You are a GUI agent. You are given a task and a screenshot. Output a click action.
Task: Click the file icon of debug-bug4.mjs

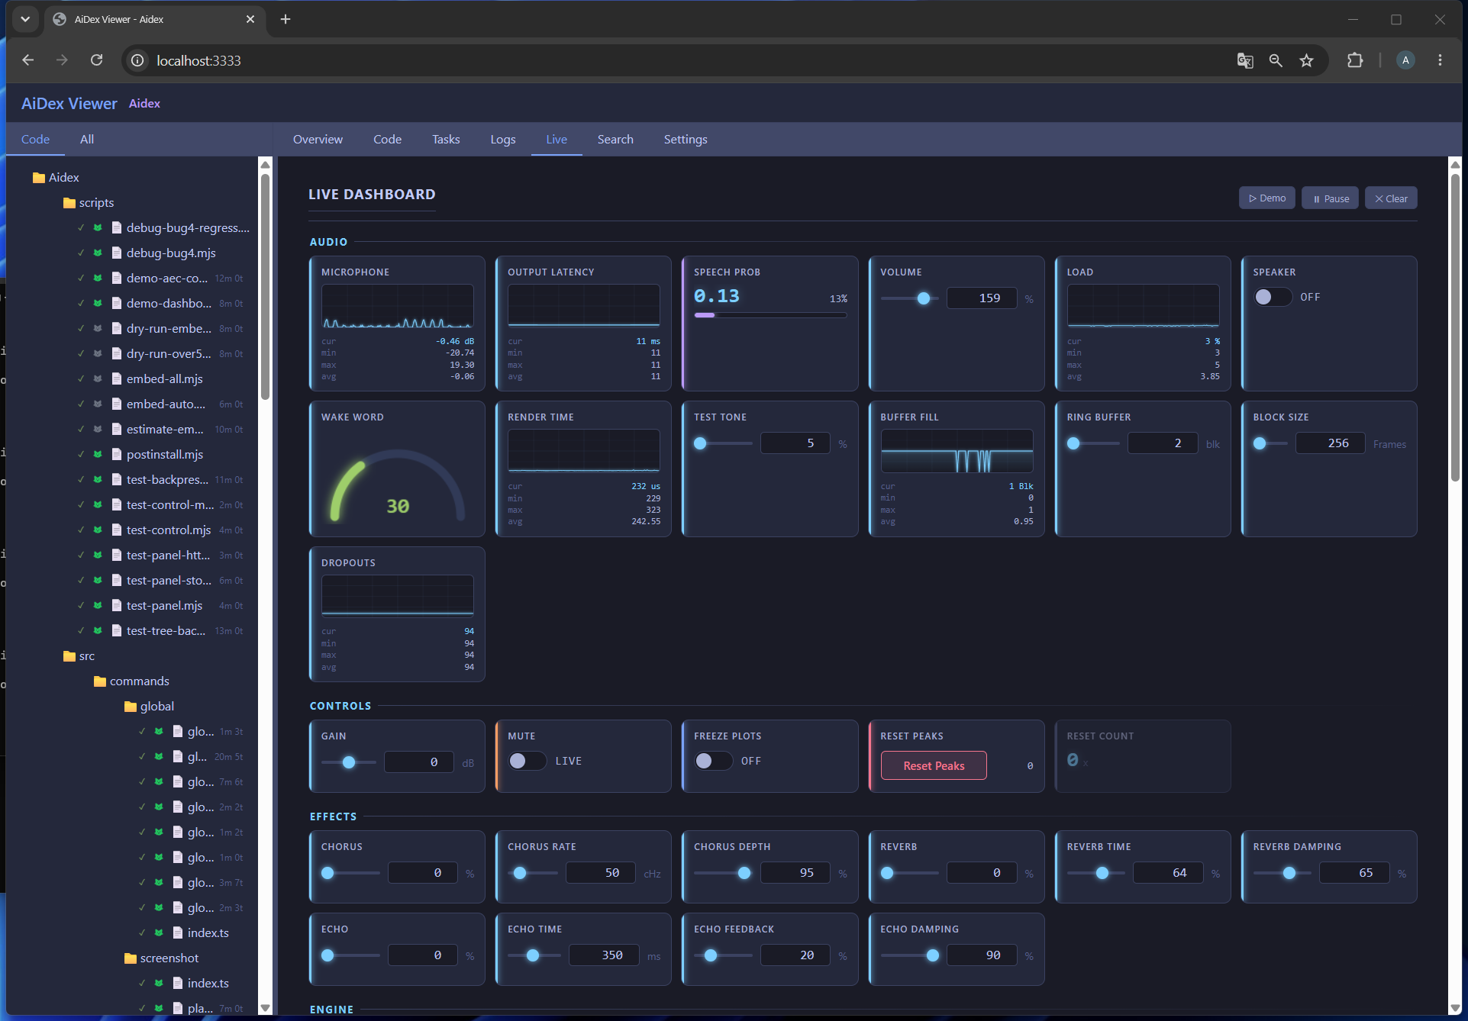point(117,253)
